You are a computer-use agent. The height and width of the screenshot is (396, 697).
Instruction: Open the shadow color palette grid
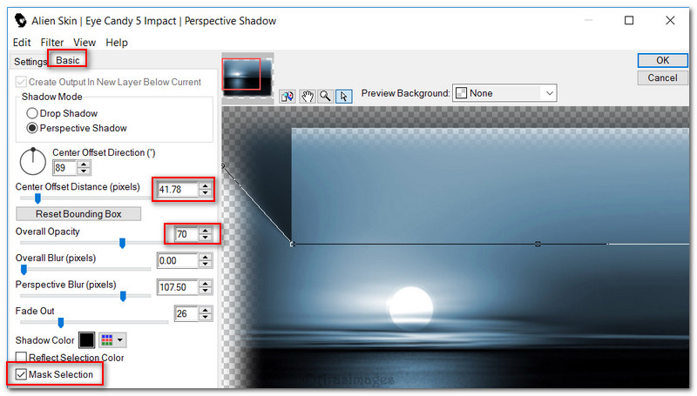112,340
